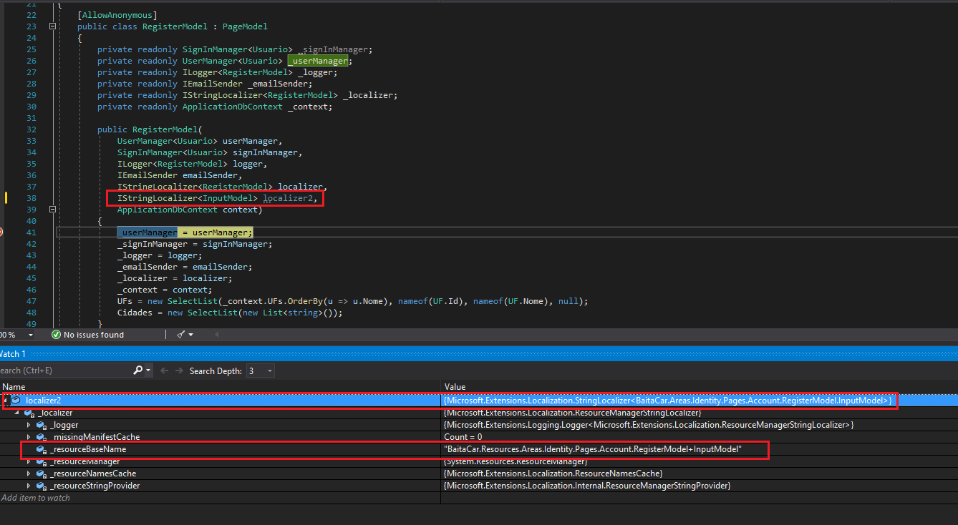Click the green No issues found check icon
Image resolution: width=958 pixels, height=525 pixels.
56,334
